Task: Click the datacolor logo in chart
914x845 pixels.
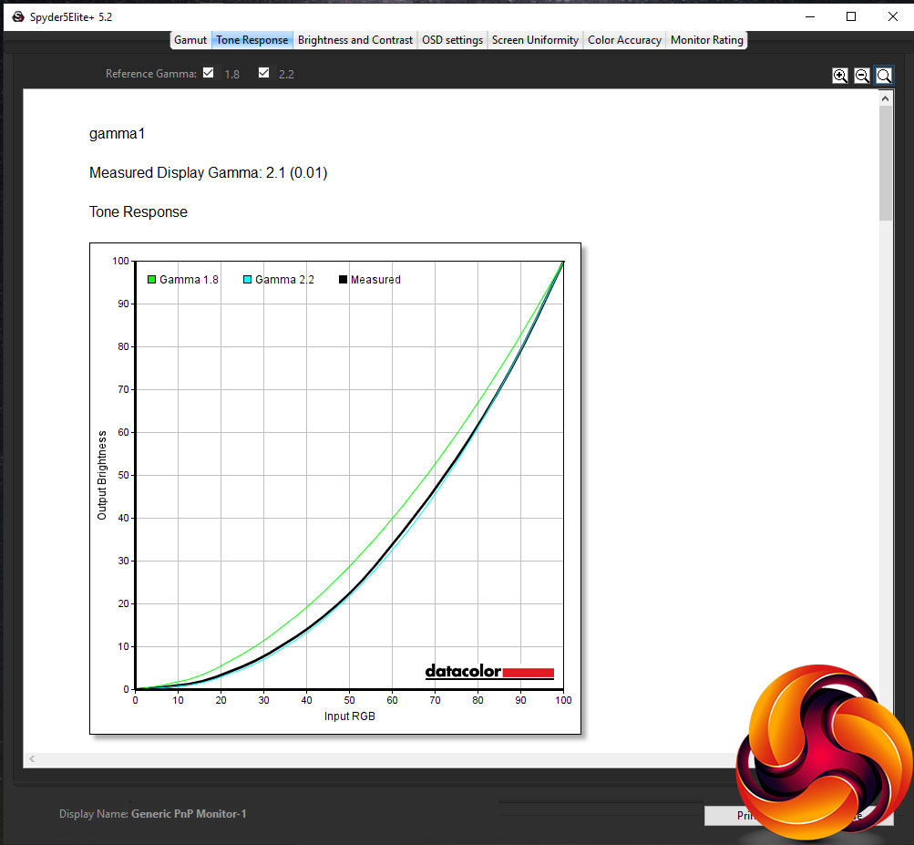Action: [489, 671]
